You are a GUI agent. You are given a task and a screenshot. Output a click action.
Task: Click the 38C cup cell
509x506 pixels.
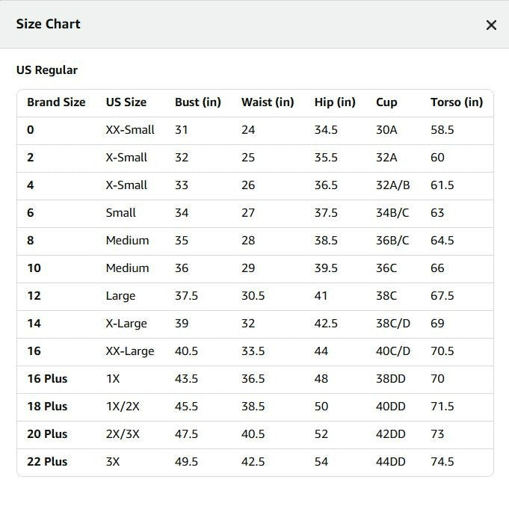(386, 296)
